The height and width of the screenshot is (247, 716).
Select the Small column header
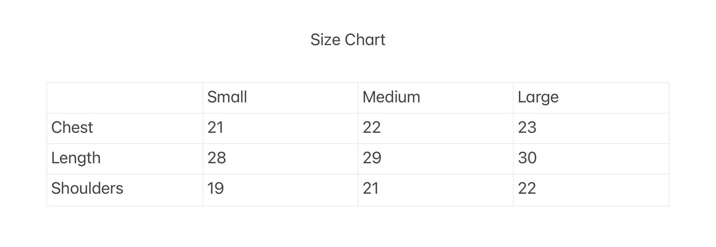(x=227, y=97)
